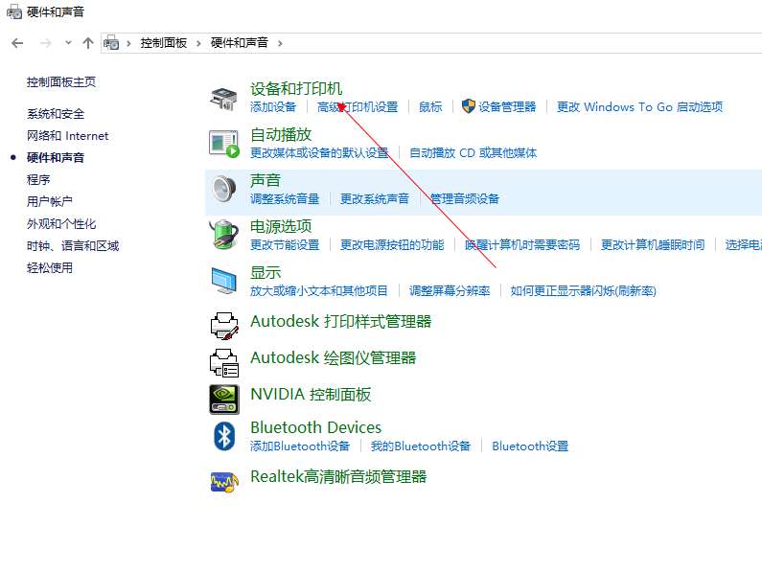This screenshot has height=572, width=762.
Task: Click the Sound (声音) speaker icon
Action: [x=224, y=189]
